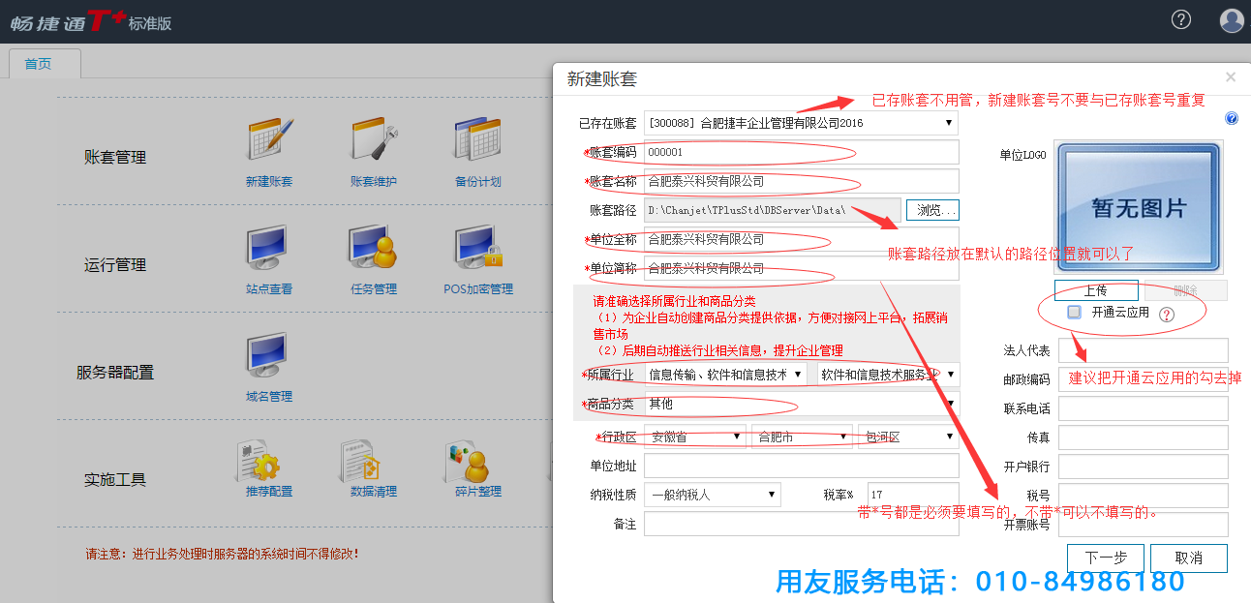Screen dimensions: 1251x603
Task: Click the 法人代表 input field
Action: [1144, 350]
